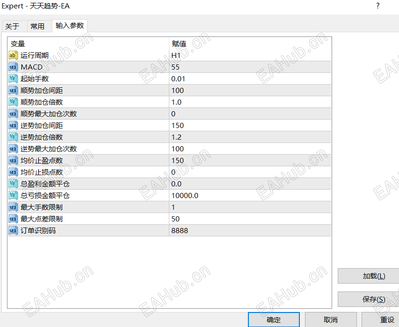Open the 常用 tab

tap(39, 26)
